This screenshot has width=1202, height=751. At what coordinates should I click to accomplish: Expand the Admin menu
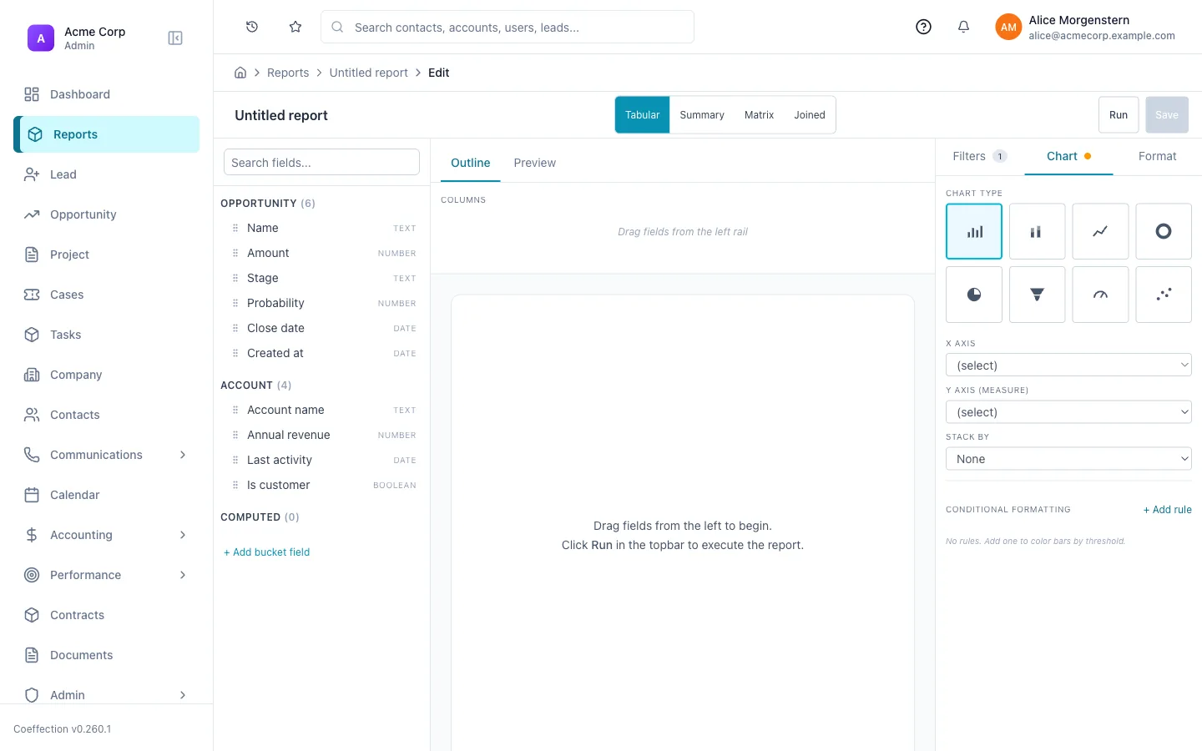tap(107, 695)
